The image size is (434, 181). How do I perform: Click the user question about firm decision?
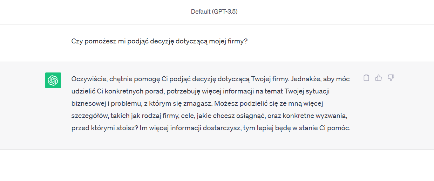(x=160, y=41)
